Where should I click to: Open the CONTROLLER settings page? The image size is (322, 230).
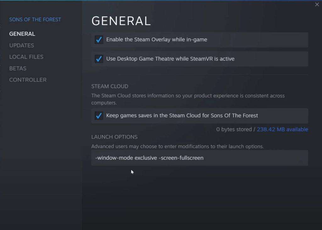tap(28, 80)
